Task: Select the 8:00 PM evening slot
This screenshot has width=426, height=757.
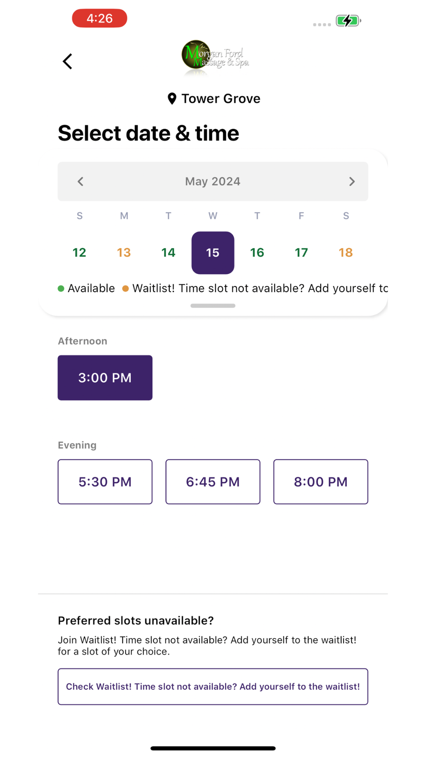Action: coord(321,482)
